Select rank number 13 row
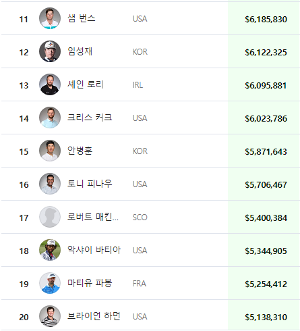The image size is (300, 331). [x=150, y=84]
